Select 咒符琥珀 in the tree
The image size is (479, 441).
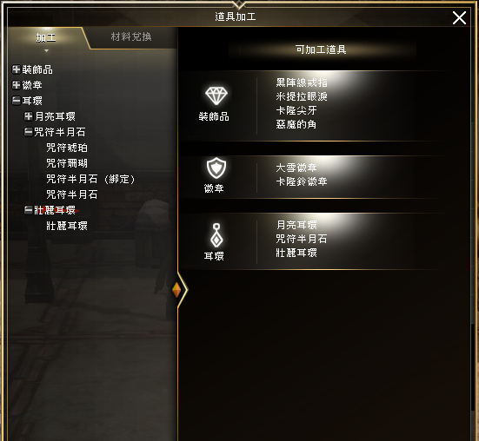(67, 148)
